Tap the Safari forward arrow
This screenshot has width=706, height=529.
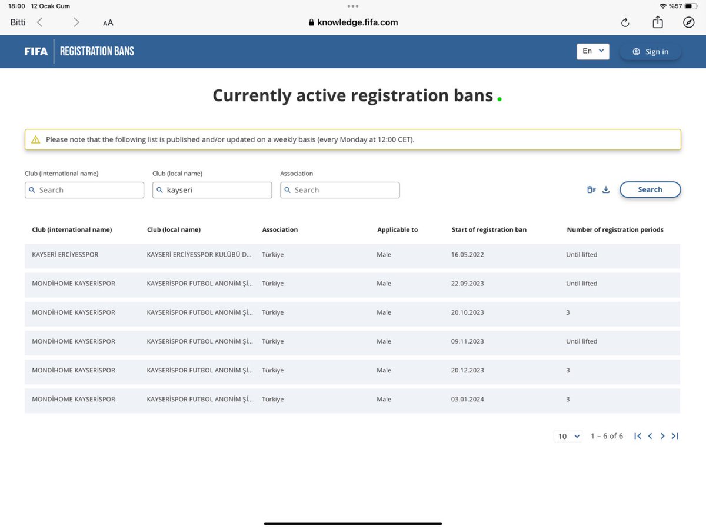(x=76, y=22)
